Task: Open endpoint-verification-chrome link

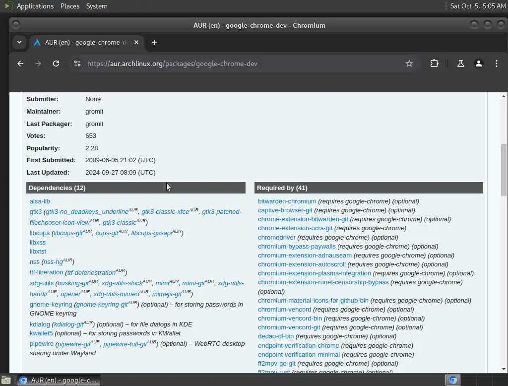Action: pyautogui.click(x=298, y=346)
